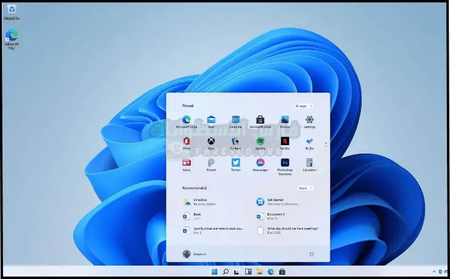Launch Xbox from pinned apps
Viewport: 450px width, 279px height.
point(211,141)
